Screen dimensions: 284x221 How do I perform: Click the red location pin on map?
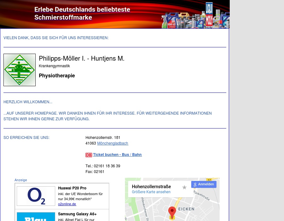[172, 212]
